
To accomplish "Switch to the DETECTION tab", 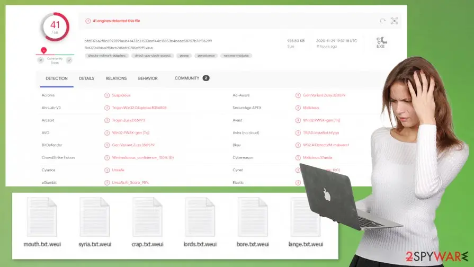I will click(x=57, y=78).
